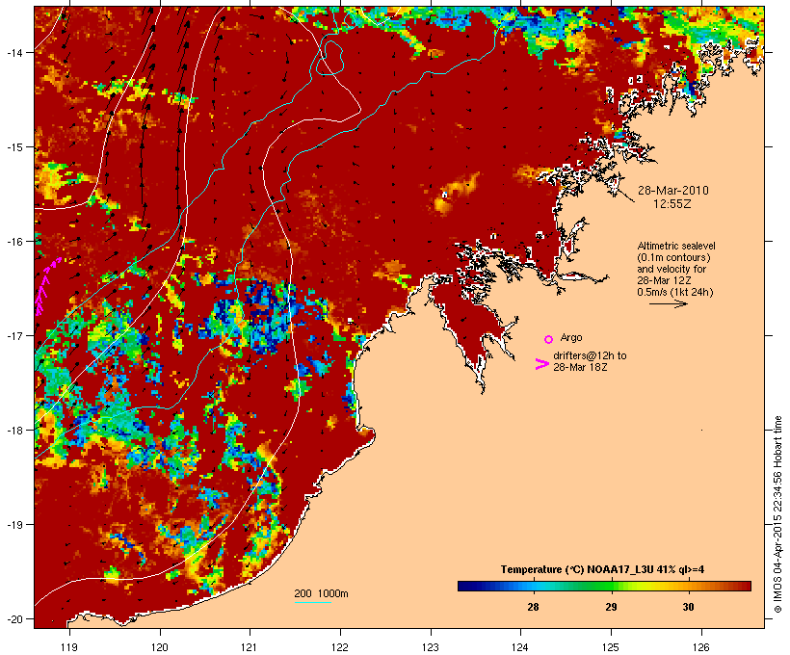Click the '-15' latitude axis label
Viewport: 790px width, 655px height.
click(x=14, y=147)
